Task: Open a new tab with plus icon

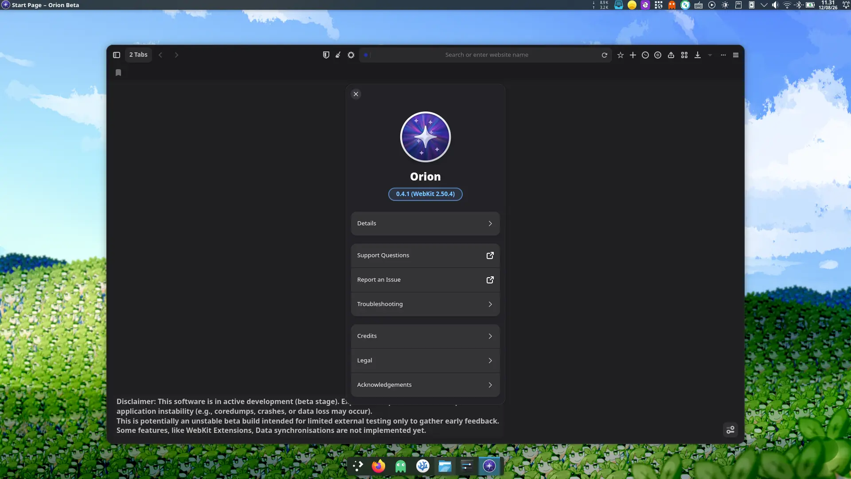Action: click(633, 55)
